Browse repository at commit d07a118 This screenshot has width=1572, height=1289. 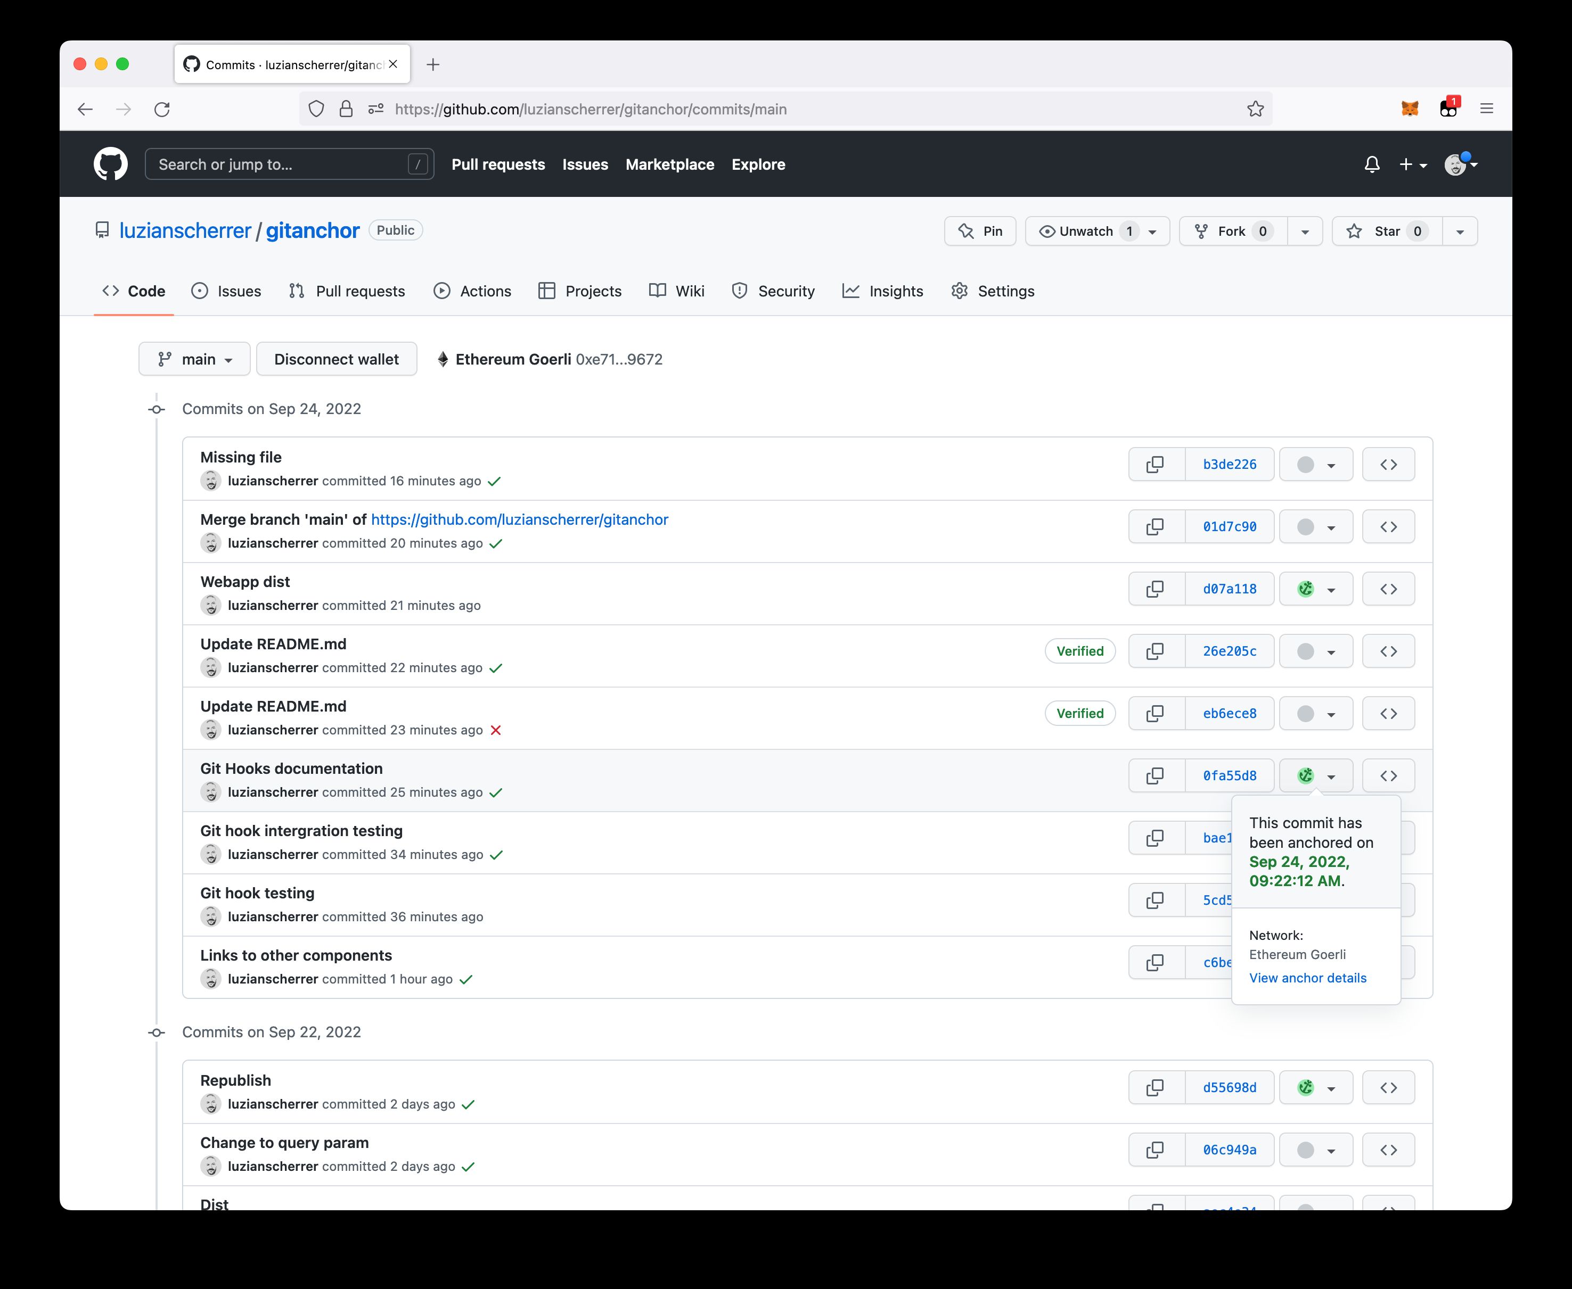[x=1388, y=589]
